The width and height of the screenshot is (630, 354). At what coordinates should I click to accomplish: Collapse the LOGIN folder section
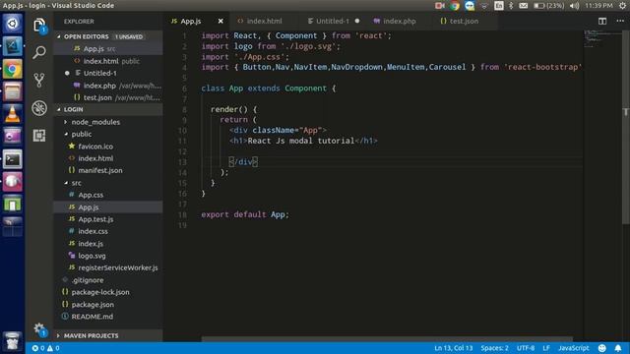pos(108,109)
